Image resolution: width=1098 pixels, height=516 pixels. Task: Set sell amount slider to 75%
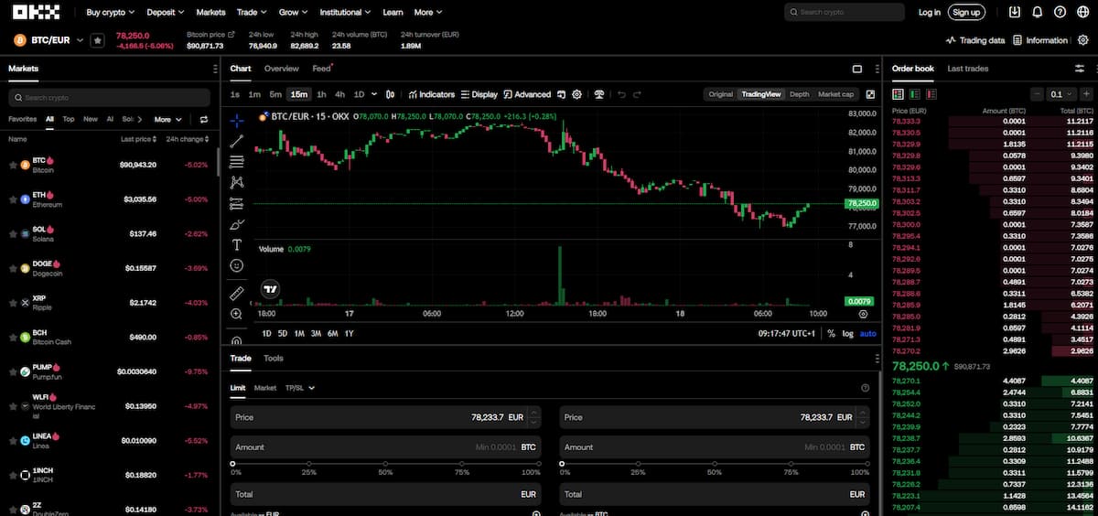(x=792, y=464)
